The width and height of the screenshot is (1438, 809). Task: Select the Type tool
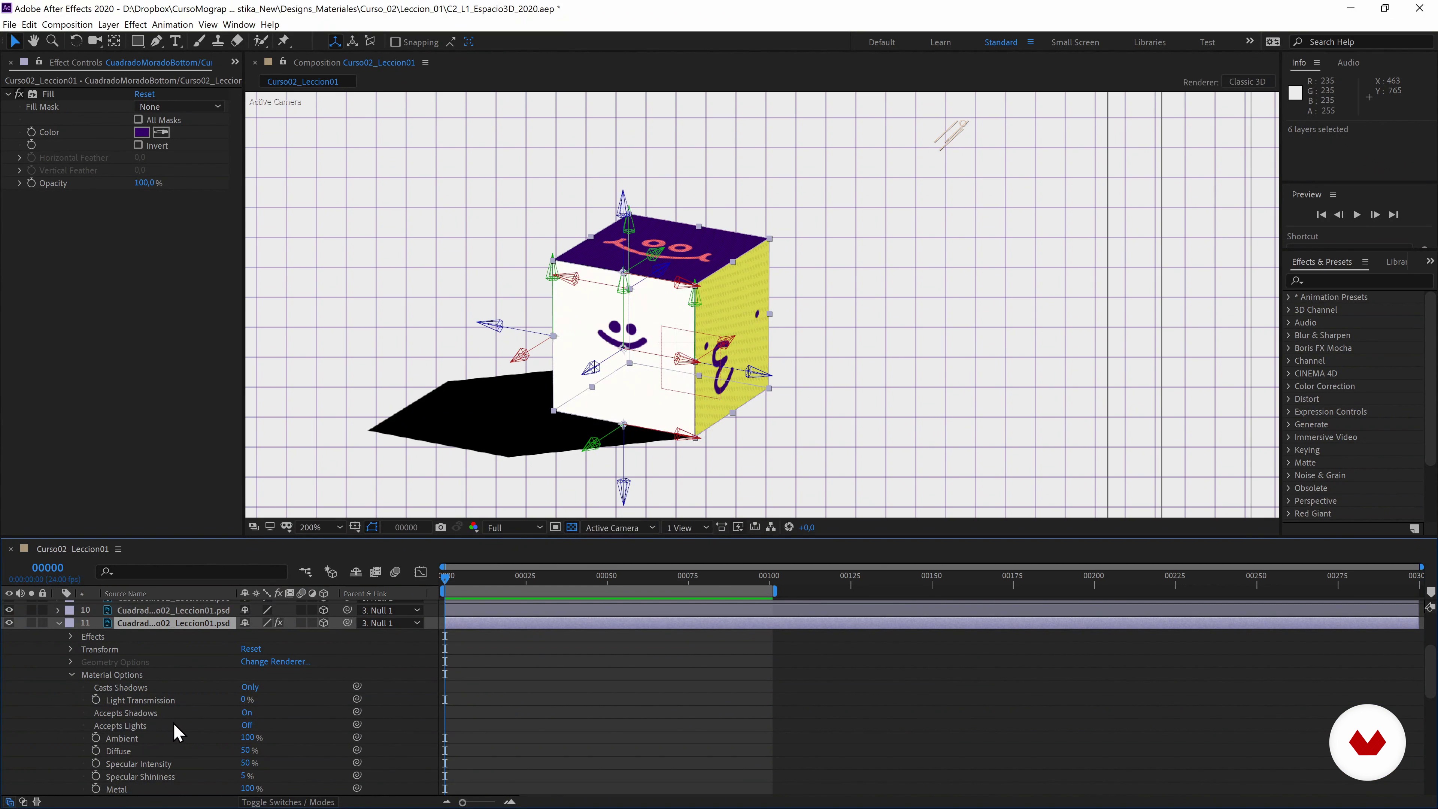point(175,41)
